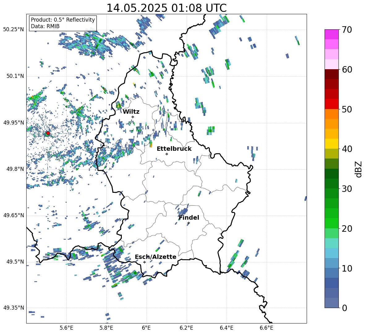
Task: Click the 20 value on colorbar
Action: click(347, 229)
